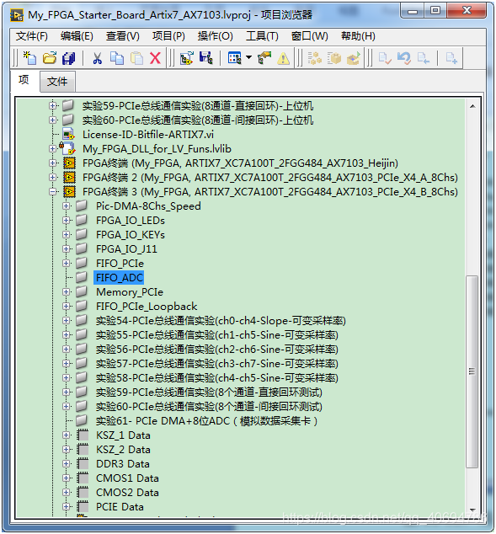Click the vertical scrollbar thumb

472,371
